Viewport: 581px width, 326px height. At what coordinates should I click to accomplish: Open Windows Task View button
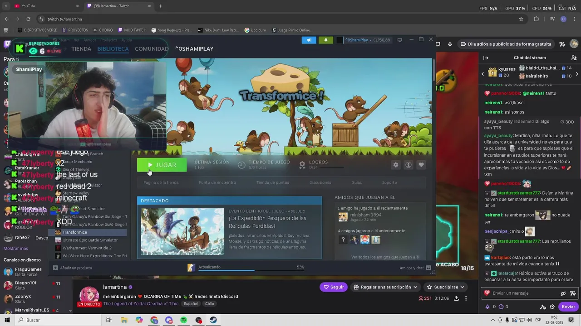tap(109, 320)
